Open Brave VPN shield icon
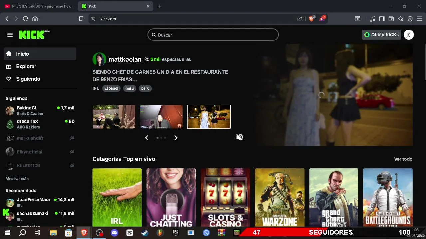Screen dimensions: 426x239 [x=410, y=19]
